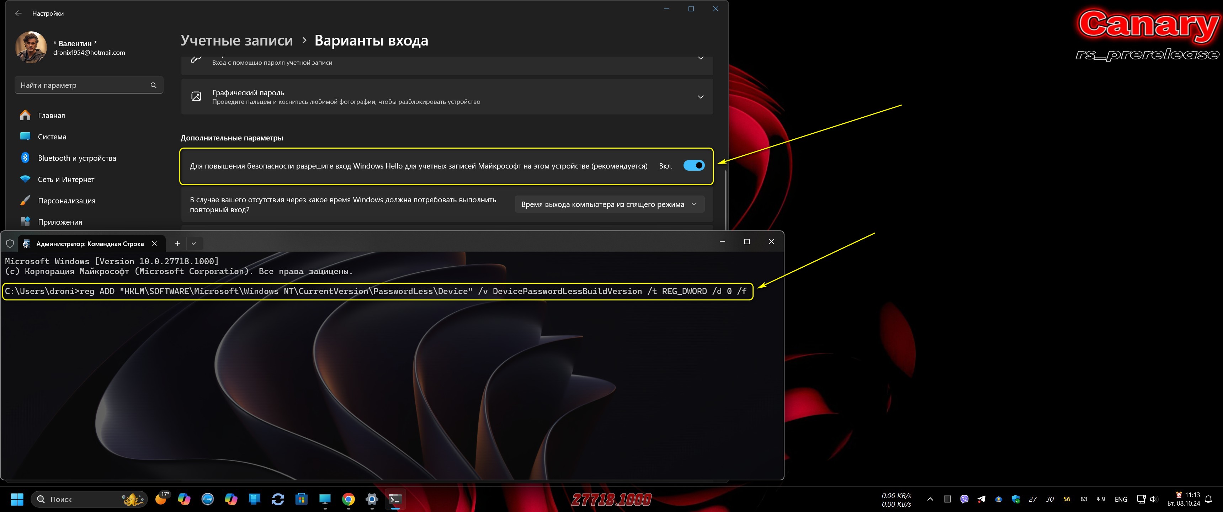Click the Sleep button in the taskbar
This screenshot has width=1223, height=512.
[x=207, y=499]
